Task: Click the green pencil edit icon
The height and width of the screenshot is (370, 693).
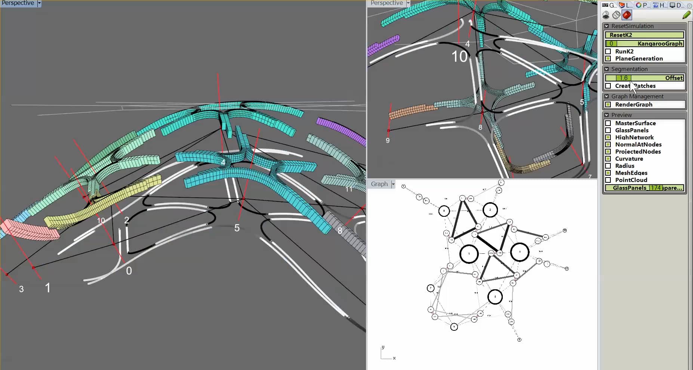Action: pos(687,15)
